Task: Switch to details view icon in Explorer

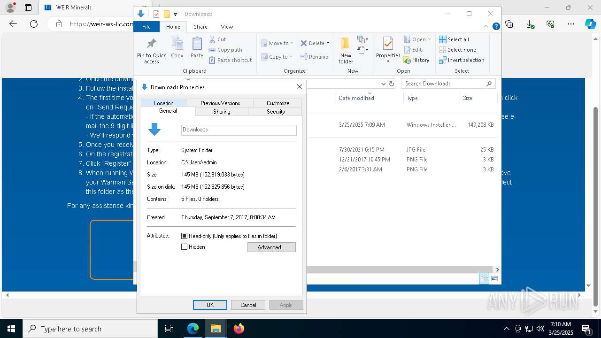Action: [x=484, y=279]
